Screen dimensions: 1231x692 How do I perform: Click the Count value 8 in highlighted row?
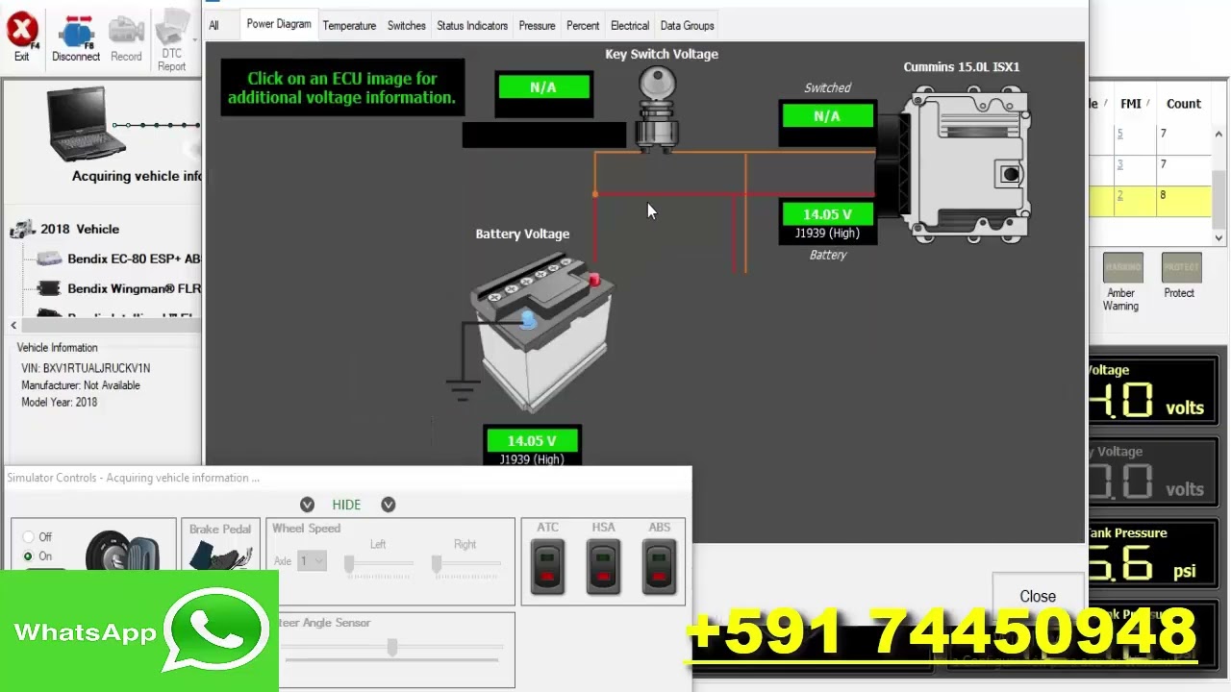point(1163,195)
